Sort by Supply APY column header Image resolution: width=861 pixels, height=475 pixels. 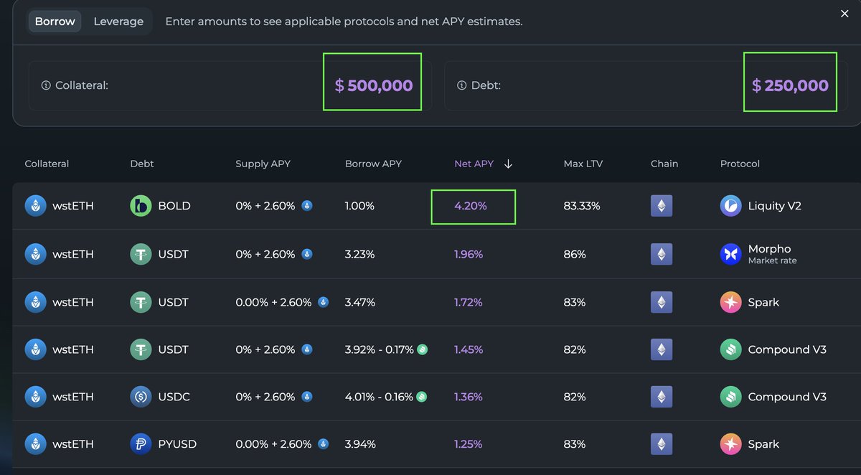pos(263,164)
